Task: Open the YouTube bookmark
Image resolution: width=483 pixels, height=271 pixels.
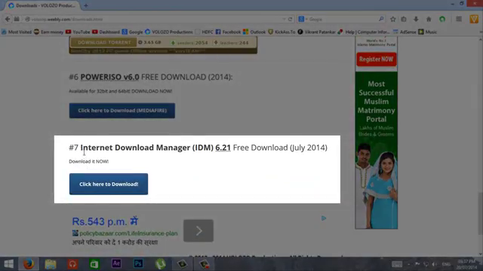Action: pyautogui.click(x=78, y=32)
